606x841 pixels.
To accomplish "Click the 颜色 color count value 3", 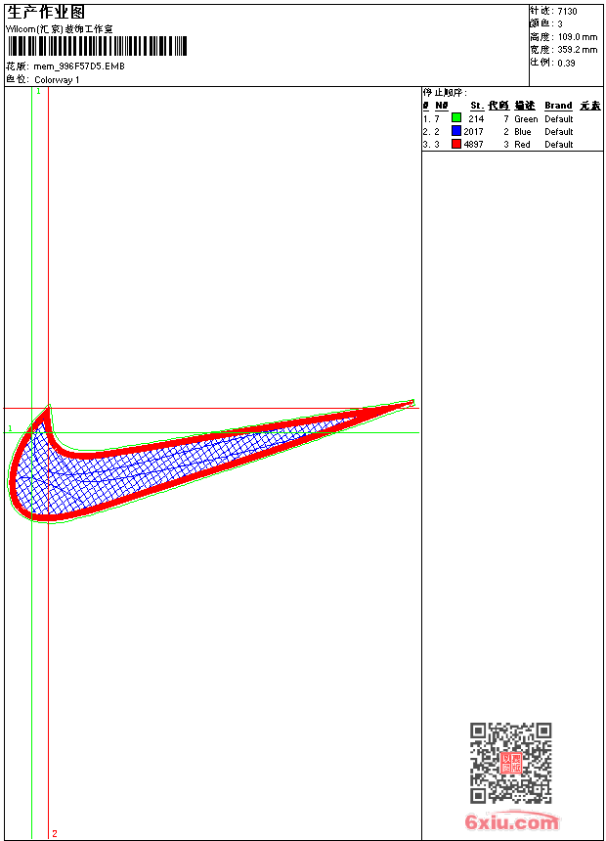I will (x=560, y=24).
